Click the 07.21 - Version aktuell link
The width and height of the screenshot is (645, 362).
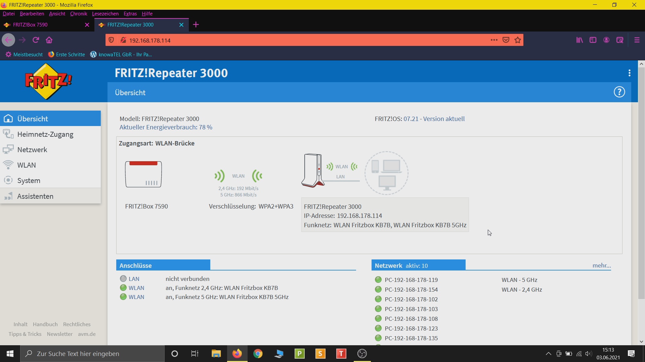coord(434,119)
